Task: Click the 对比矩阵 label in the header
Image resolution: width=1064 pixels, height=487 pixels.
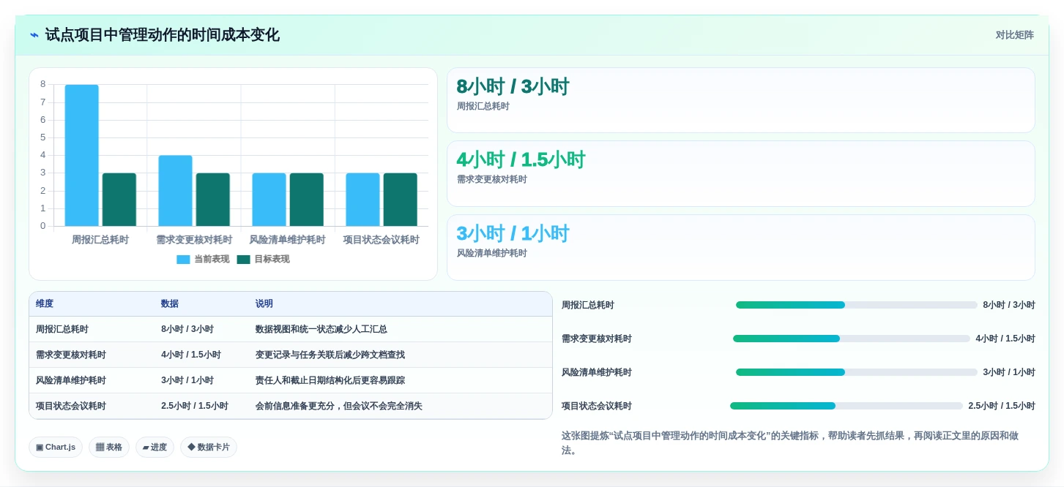Action: 1014,35
